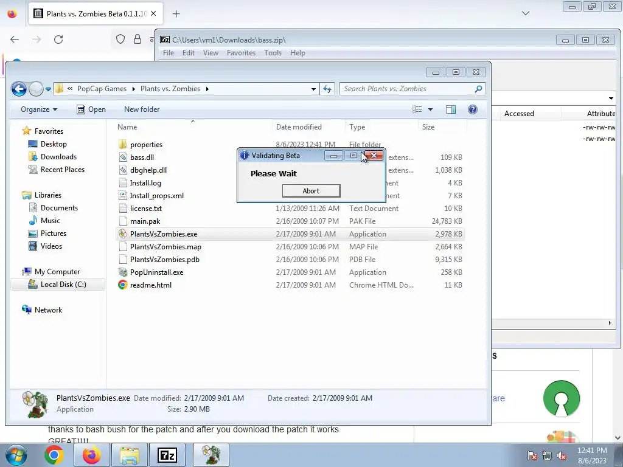Click Firefox tracking protection shield icon
This screenshot has height=467, width=623.
coord(120,39)
